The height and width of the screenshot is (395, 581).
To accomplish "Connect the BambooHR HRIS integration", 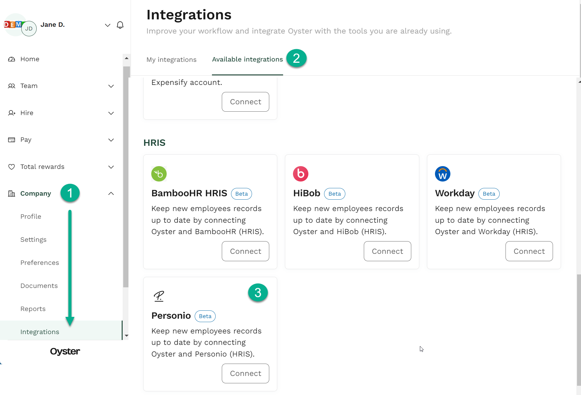I will [x=246, y=251].
